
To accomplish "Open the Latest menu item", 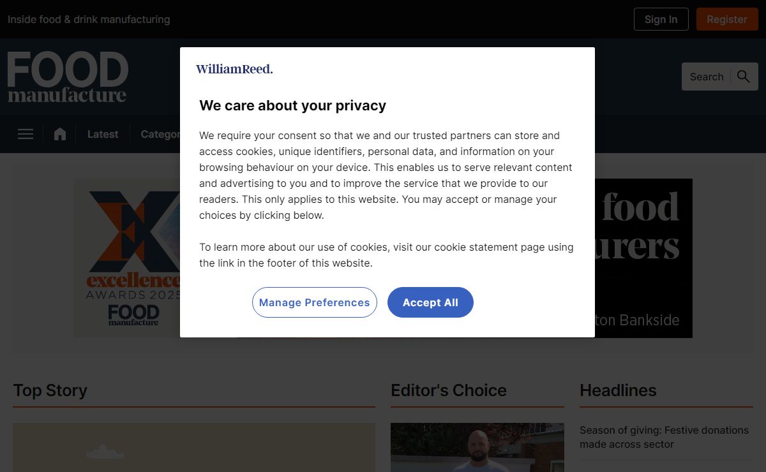I will [103, 134].
